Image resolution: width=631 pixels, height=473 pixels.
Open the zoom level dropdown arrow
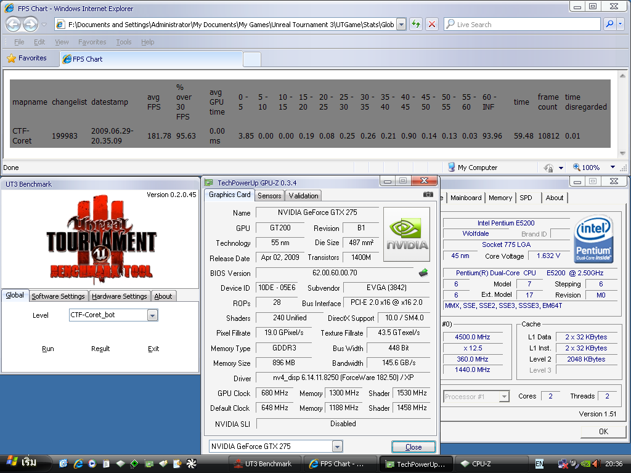[x=613, y=168]
